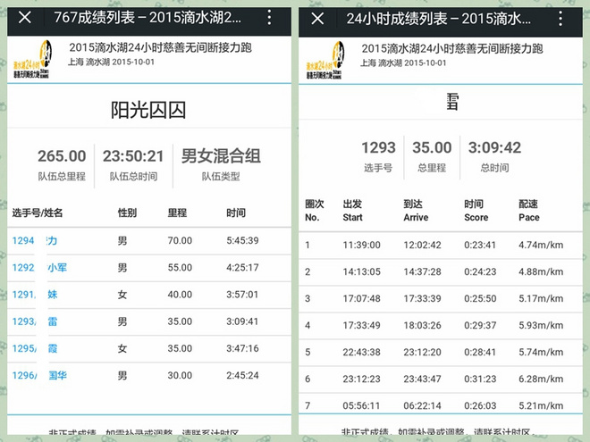The height and width of the screenshot is (442, 590).
Task: Open runner 1296 国华 link
Action: tap(39, 375)
